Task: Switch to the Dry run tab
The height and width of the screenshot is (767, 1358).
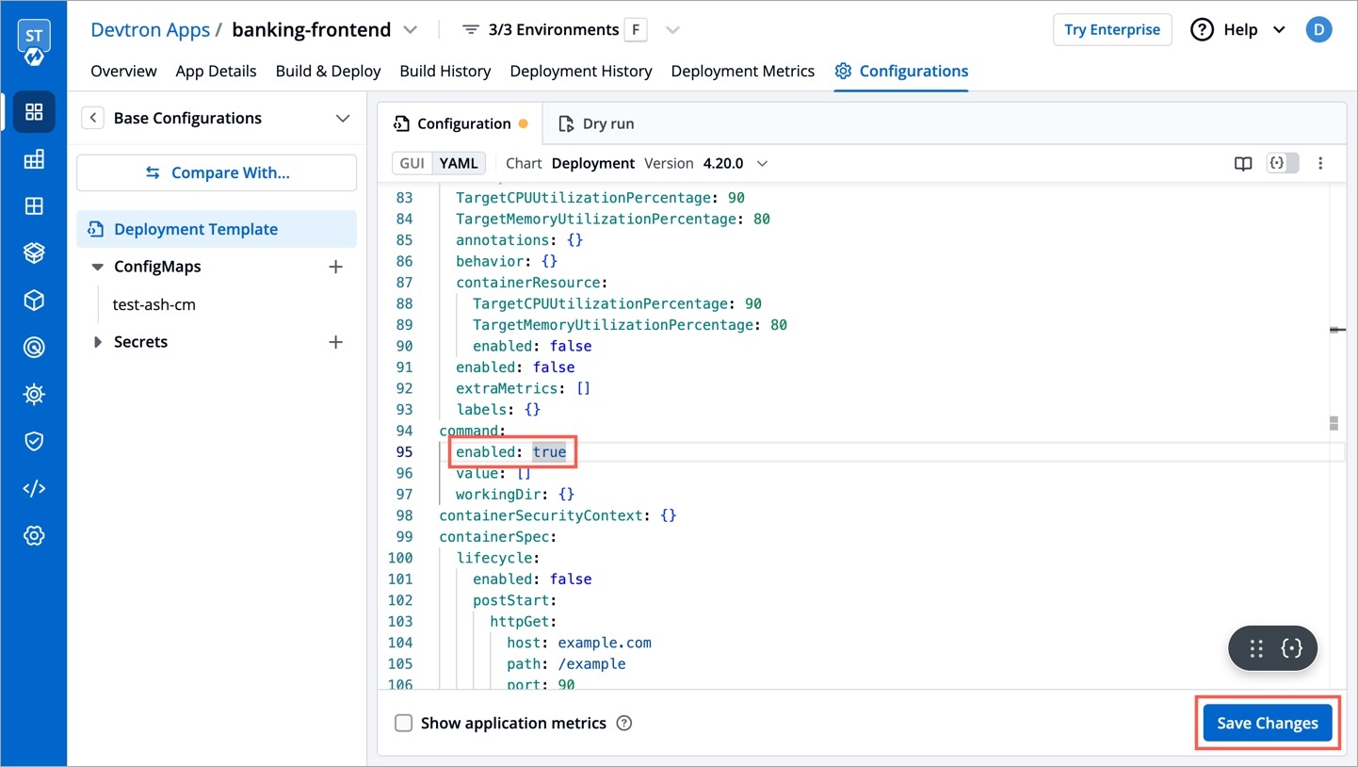Action: [596, 123]
